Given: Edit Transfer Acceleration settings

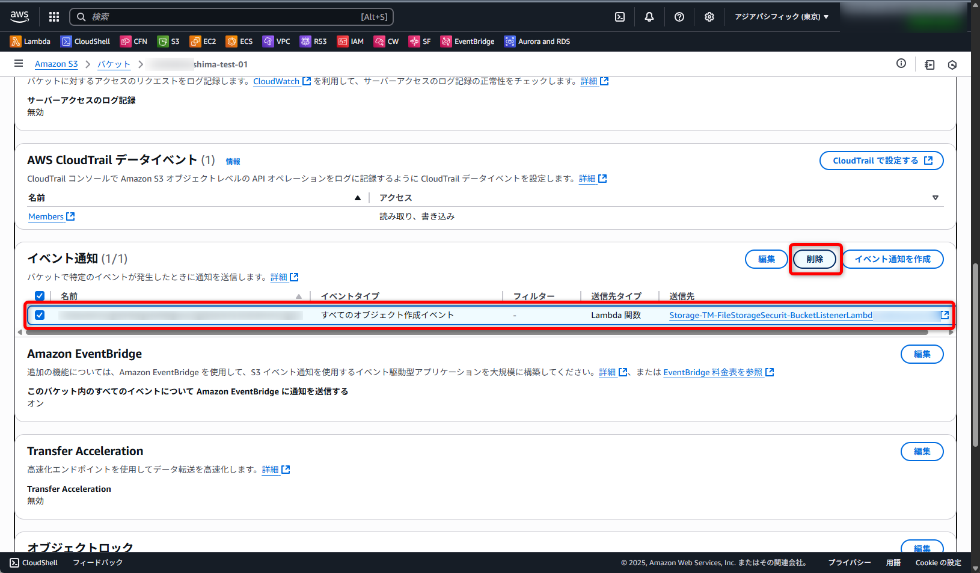Looking at the screenshot, I should 922,452.
